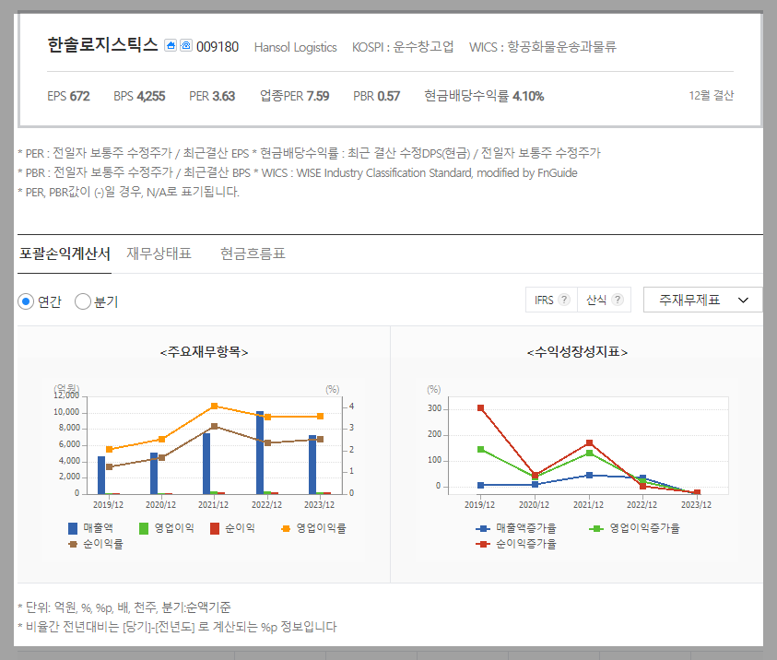The image size is (777, 660).
Task: Switch to the 포괄손익계산서 tab
Action: coord(65,253)
